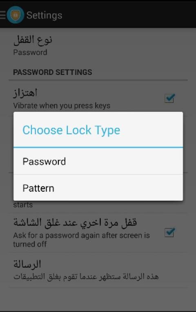Tap the Arabic lock-again setting title

coord(75,222)
